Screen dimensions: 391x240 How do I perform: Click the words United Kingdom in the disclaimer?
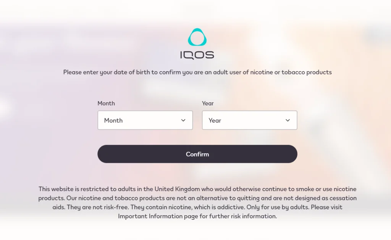pos(177,189)
